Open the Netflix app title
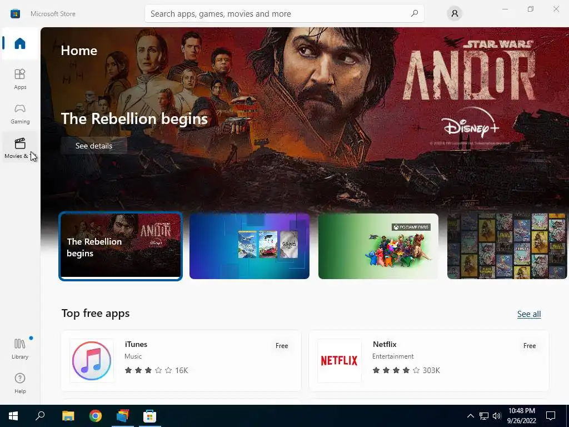 click(x=385, y=344)
